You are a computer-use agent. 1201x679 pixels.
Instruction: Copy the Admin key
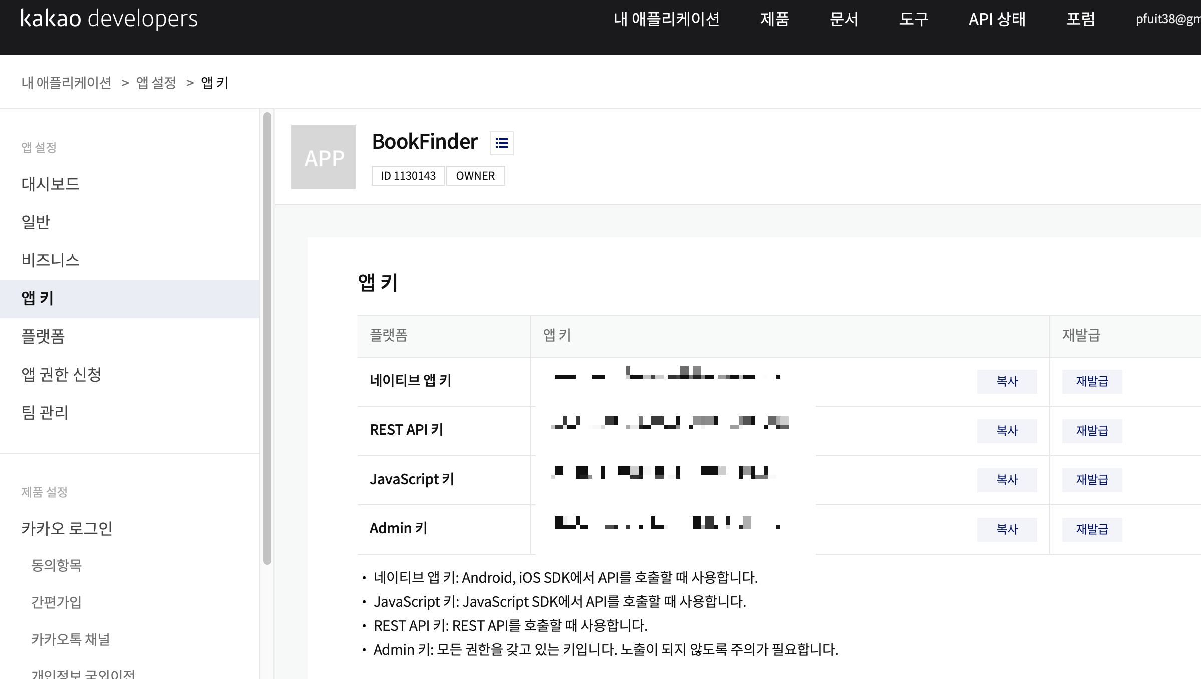[x=1006, y=529]
